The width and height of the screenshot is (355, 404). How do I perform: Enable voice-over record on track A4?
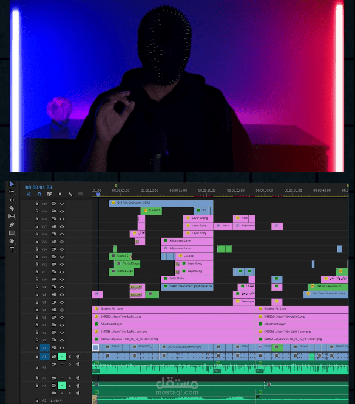(78, 386)
